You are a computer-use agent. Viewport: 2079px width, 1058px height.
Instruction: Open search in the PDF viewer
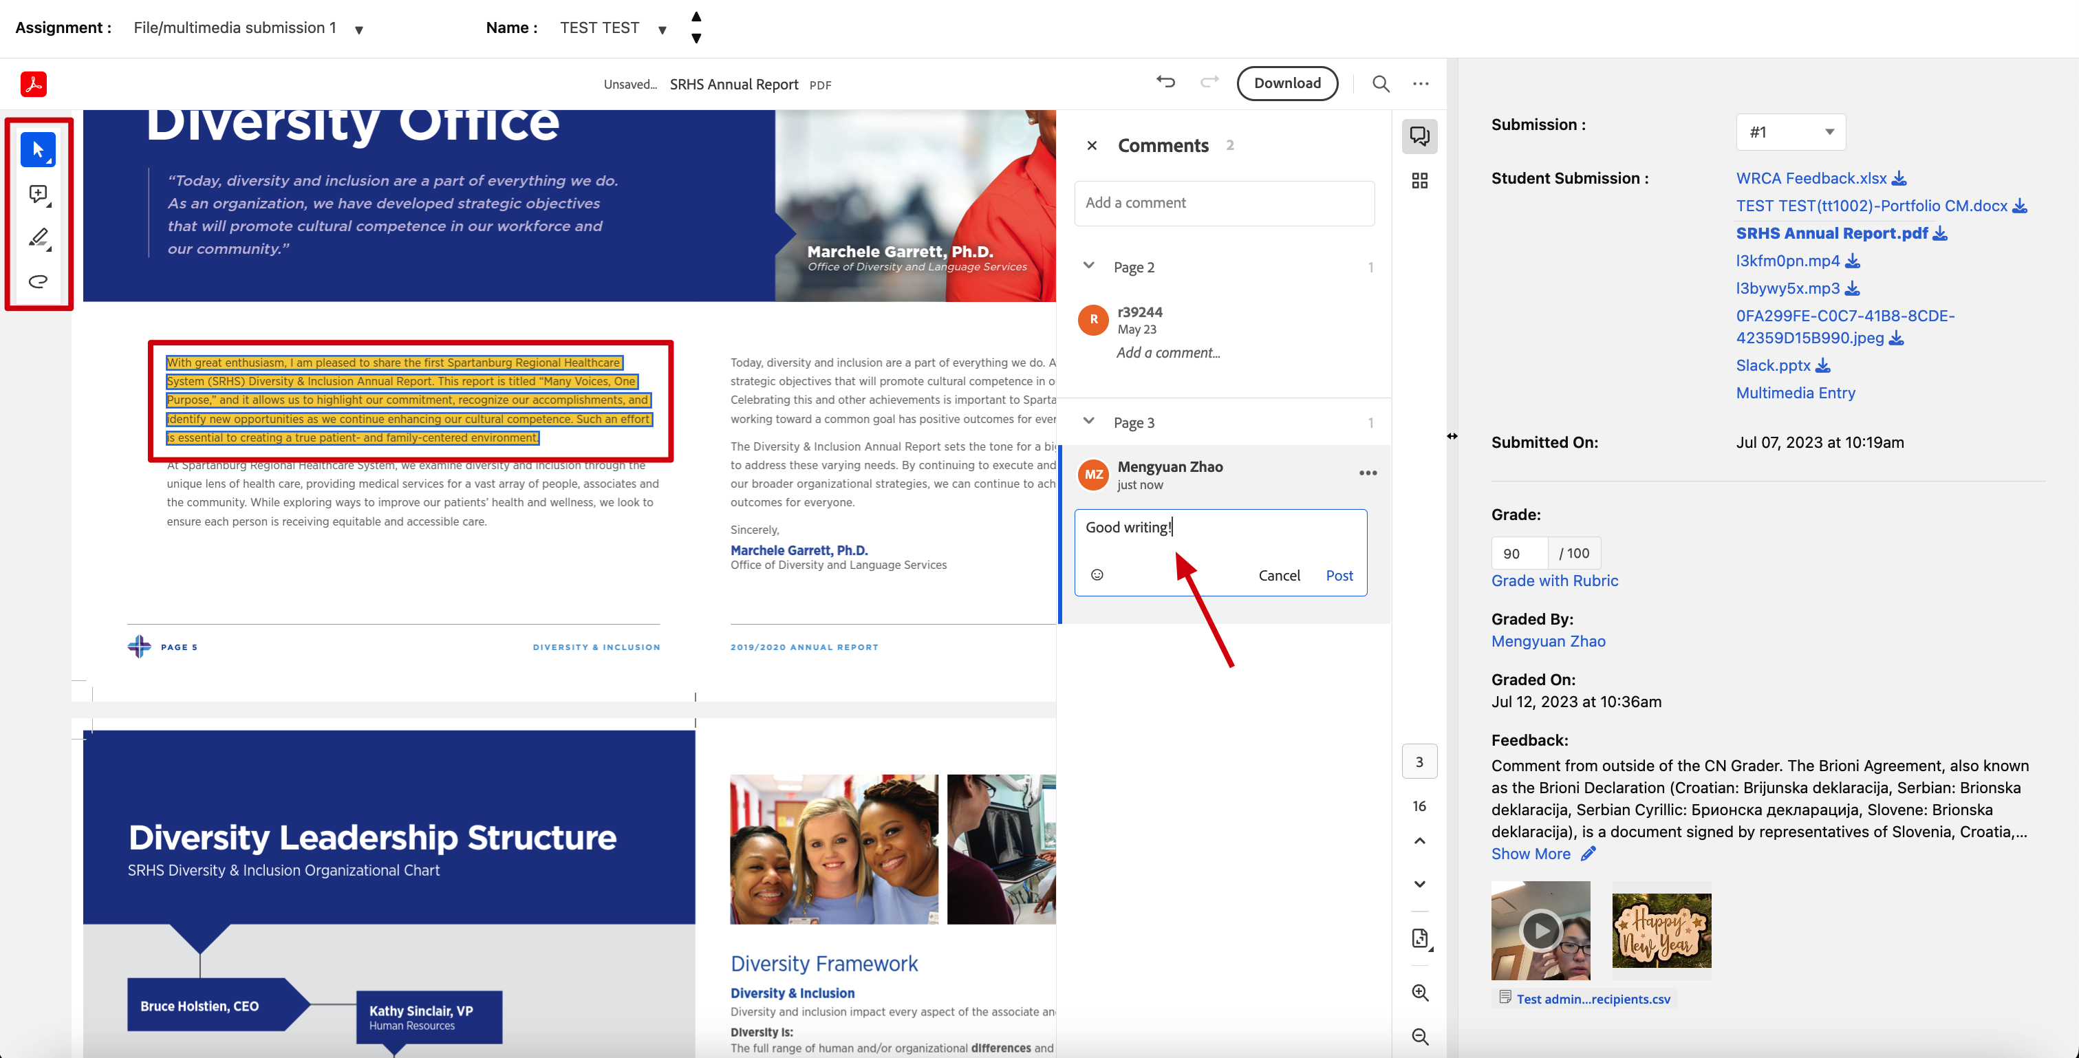1381,83
